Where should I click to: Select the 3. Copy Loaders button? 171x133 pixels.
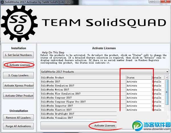click(x=18, y=75)
